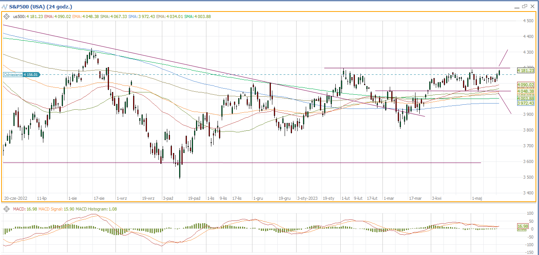Restore the chart window size

(x=524, y=6)
